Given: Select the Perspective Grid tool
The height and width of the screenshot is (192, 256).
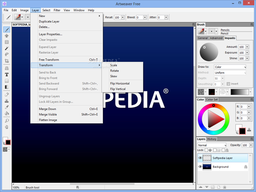Looking at the screenshot, I should click(7, 68).
